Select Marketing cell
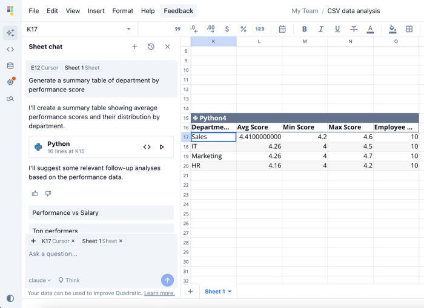 pos(214,156)
